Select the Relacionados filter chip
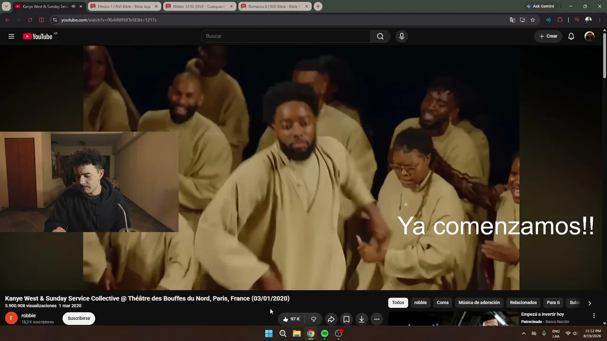The width and height of the screenshot is (607, 341). 523,303
